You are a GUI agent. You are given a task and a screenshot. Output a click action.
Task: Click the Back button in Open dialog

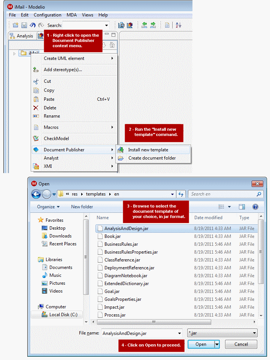point(36,194)
